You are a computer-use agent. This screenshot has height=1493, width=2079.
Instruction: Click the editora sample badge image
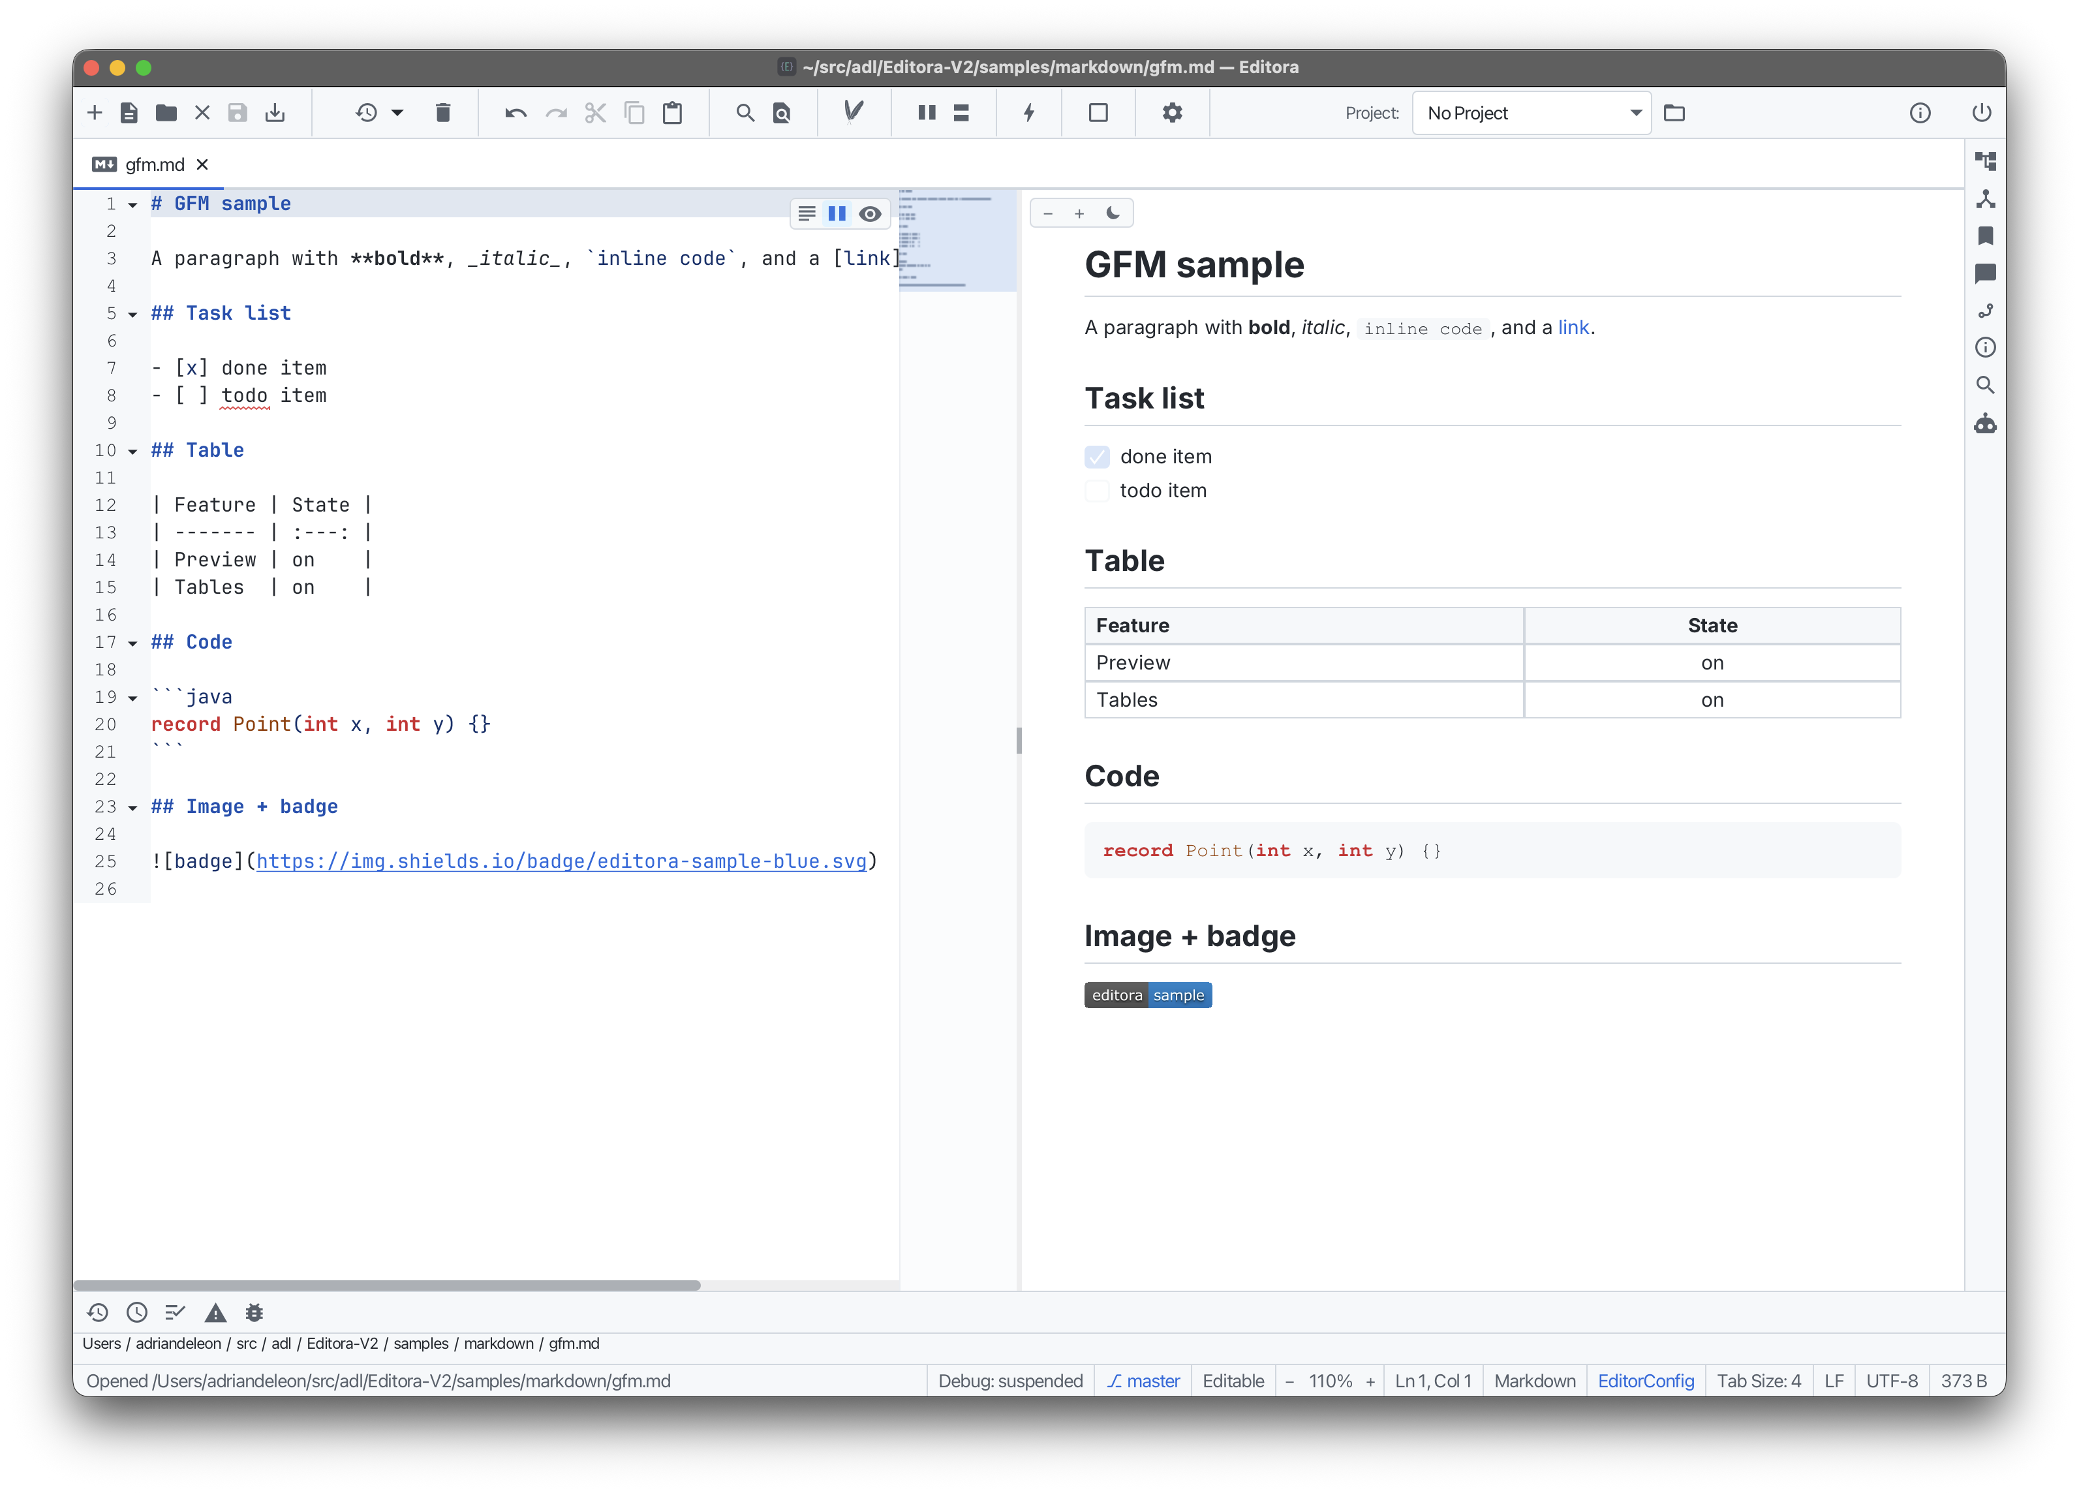point(1148,995)
